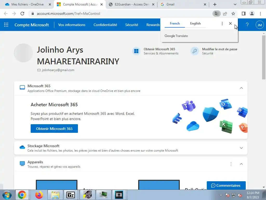This screenshot has height=200, width=266.
Task: Close the Gmail tab
Action: [205, 4]
